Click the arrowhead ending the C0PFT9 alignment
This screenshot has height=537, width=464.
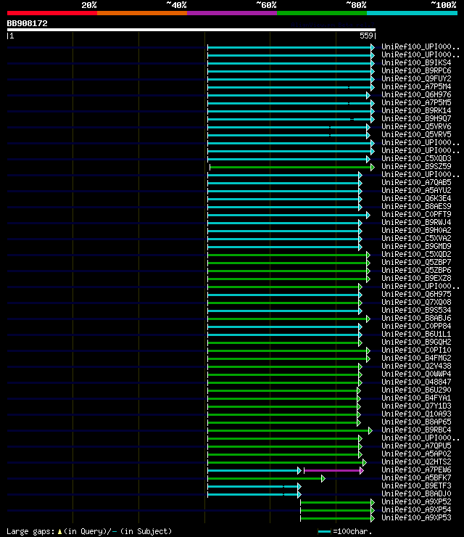pos(368,216)
